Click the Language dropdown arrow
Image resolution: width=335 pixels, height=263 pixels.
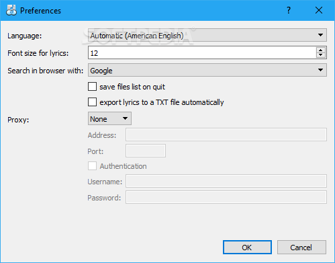point(320,35)
